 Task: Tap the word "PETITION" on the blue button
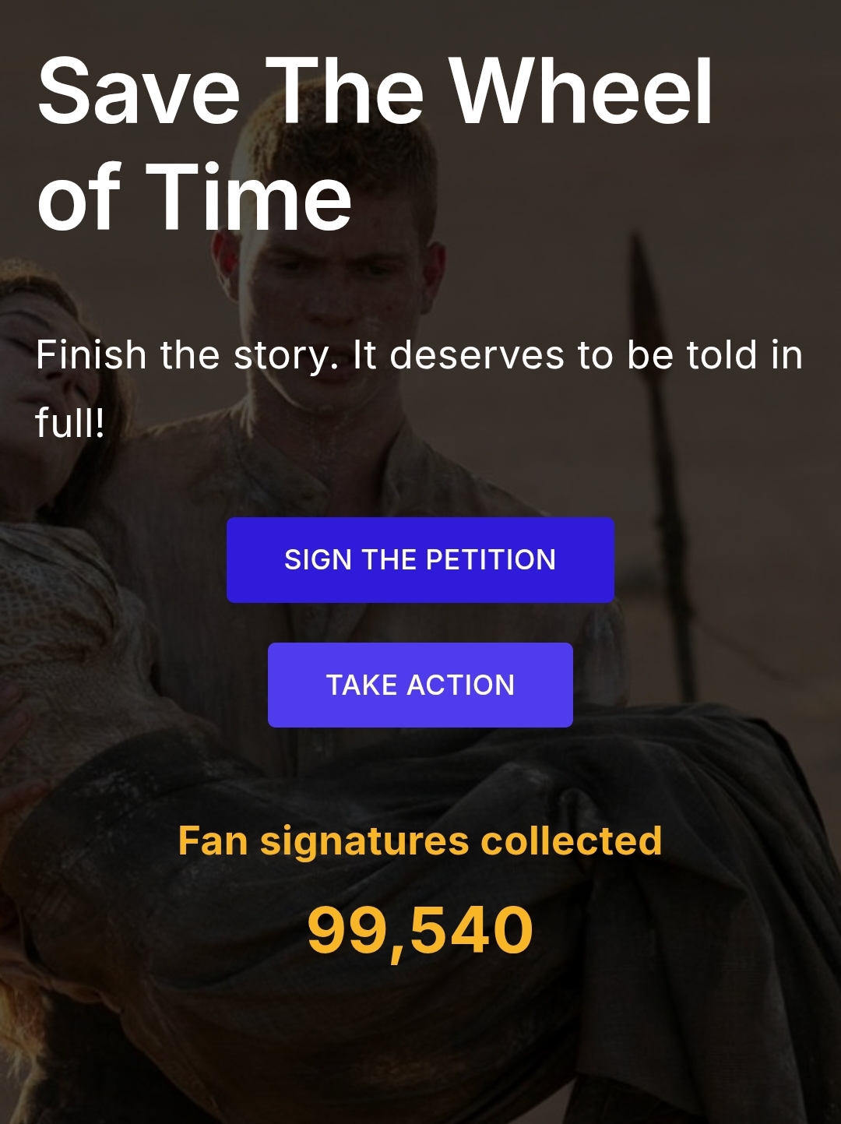coord(491,560)
